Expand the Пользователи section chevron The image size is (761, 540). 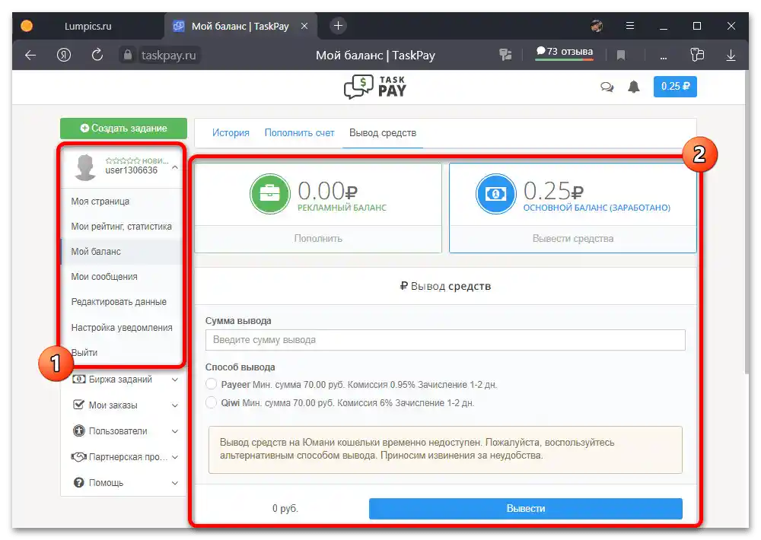[x=175, y=430]
